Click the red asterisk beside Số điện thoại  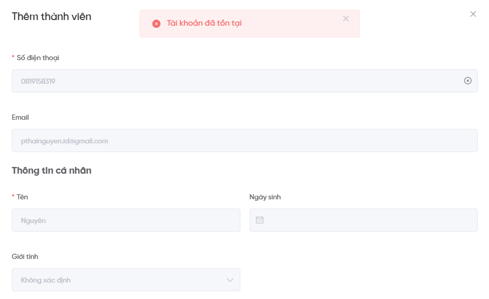tap(13, 58)
